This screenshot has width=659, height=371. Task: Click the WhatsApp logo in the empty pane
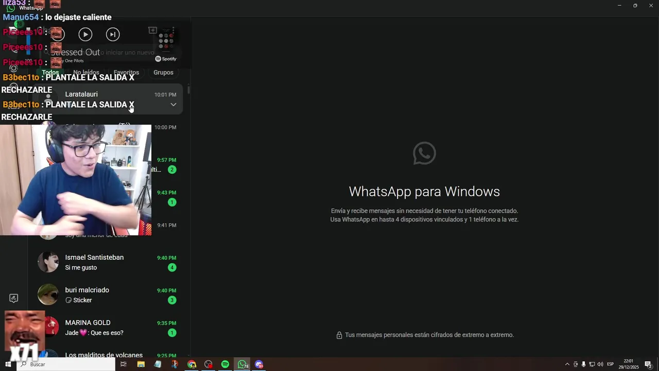click(x=424, y=154)
